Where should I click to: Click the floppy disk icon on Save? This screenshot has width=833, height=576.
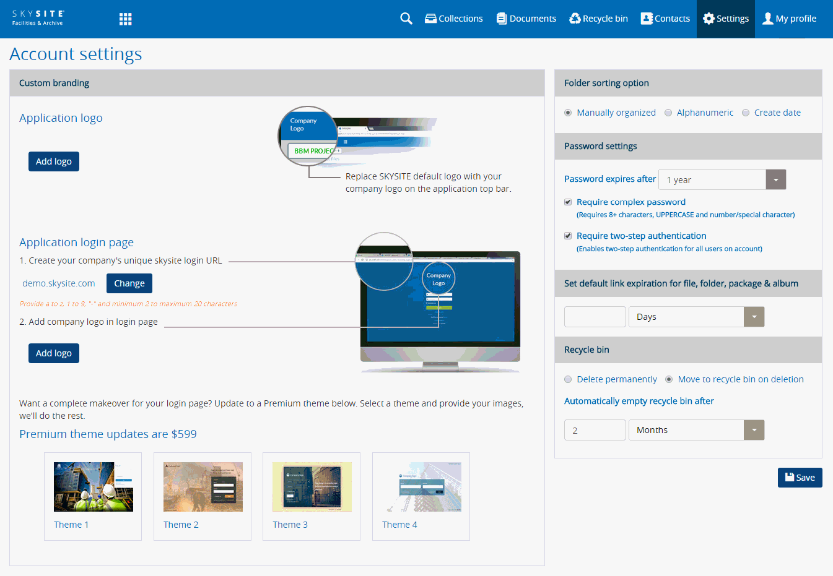coord(789,477)
